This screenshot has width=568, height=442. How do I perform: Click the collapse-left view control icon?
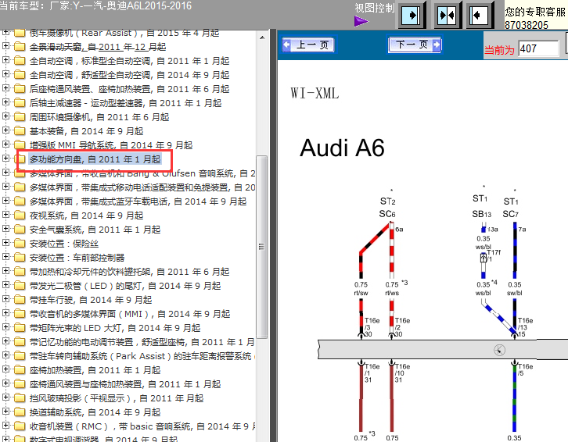pos(480,15)
